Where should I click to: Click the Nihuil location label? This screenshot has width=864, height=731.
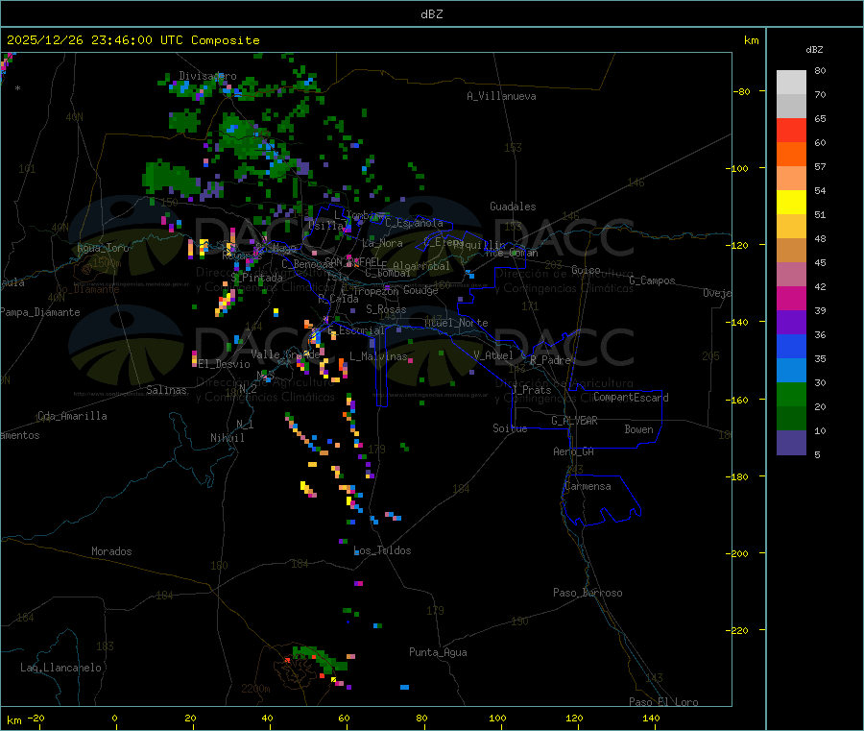coord(227,438)
